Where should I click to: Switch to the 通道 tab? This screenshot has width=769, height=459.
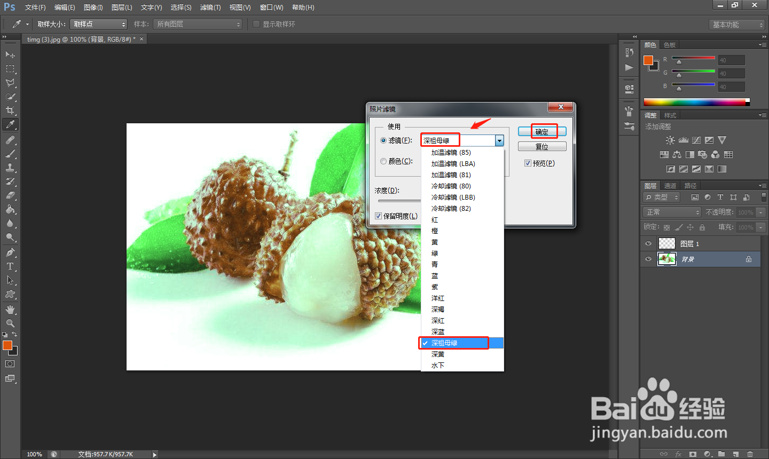point(670,186)
